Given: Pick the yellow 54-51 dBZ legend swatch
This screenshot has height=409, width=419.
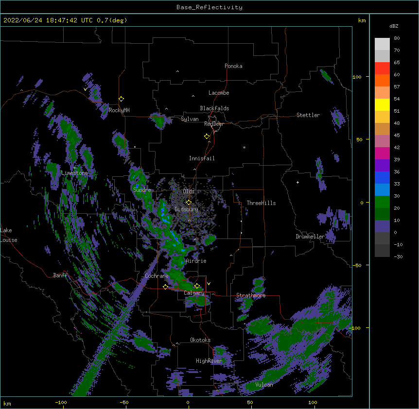Looking at the screenshot, I should (382, 104).
